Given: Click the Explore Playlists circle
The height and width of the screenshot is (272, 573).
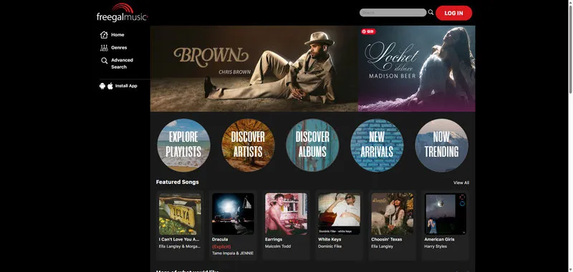Looking at the screenshot, I should [183, 145].
